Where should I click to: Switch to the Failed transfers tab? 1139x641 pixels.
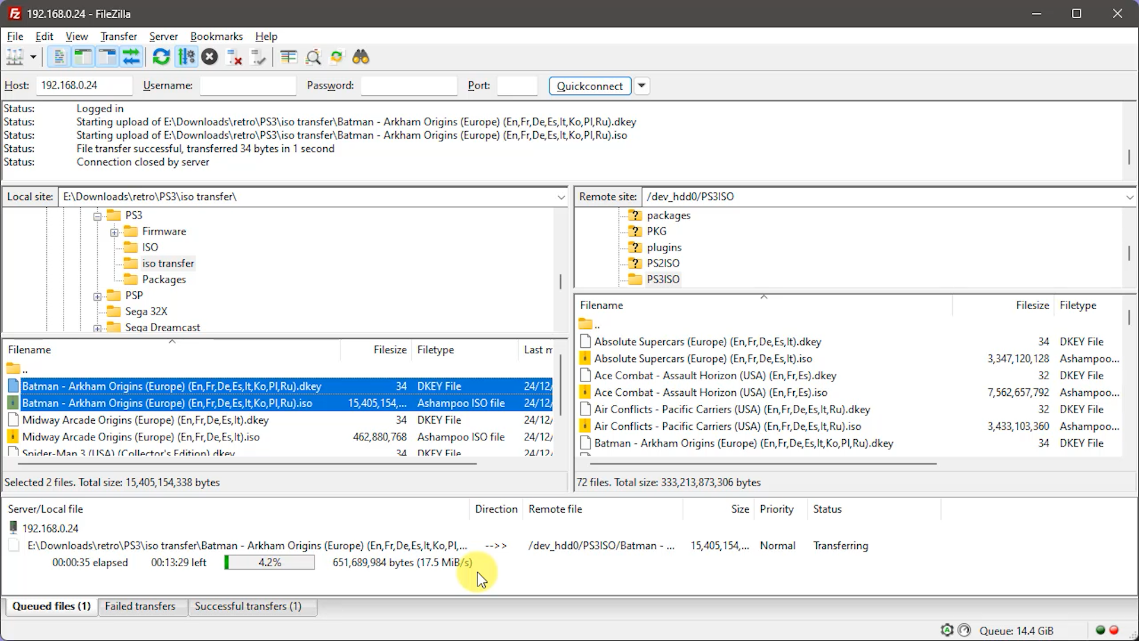pyautogui.click(x=140, y=606)
